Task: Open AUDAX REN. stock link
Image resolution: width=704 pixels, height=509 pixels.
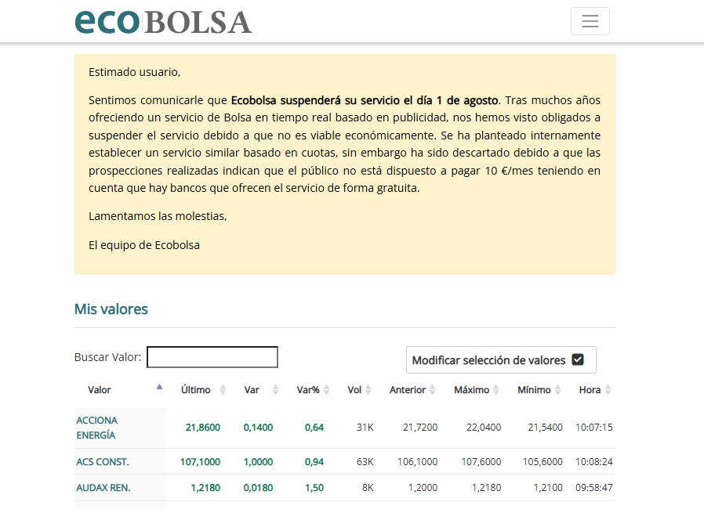Action: tap(103, 488)
